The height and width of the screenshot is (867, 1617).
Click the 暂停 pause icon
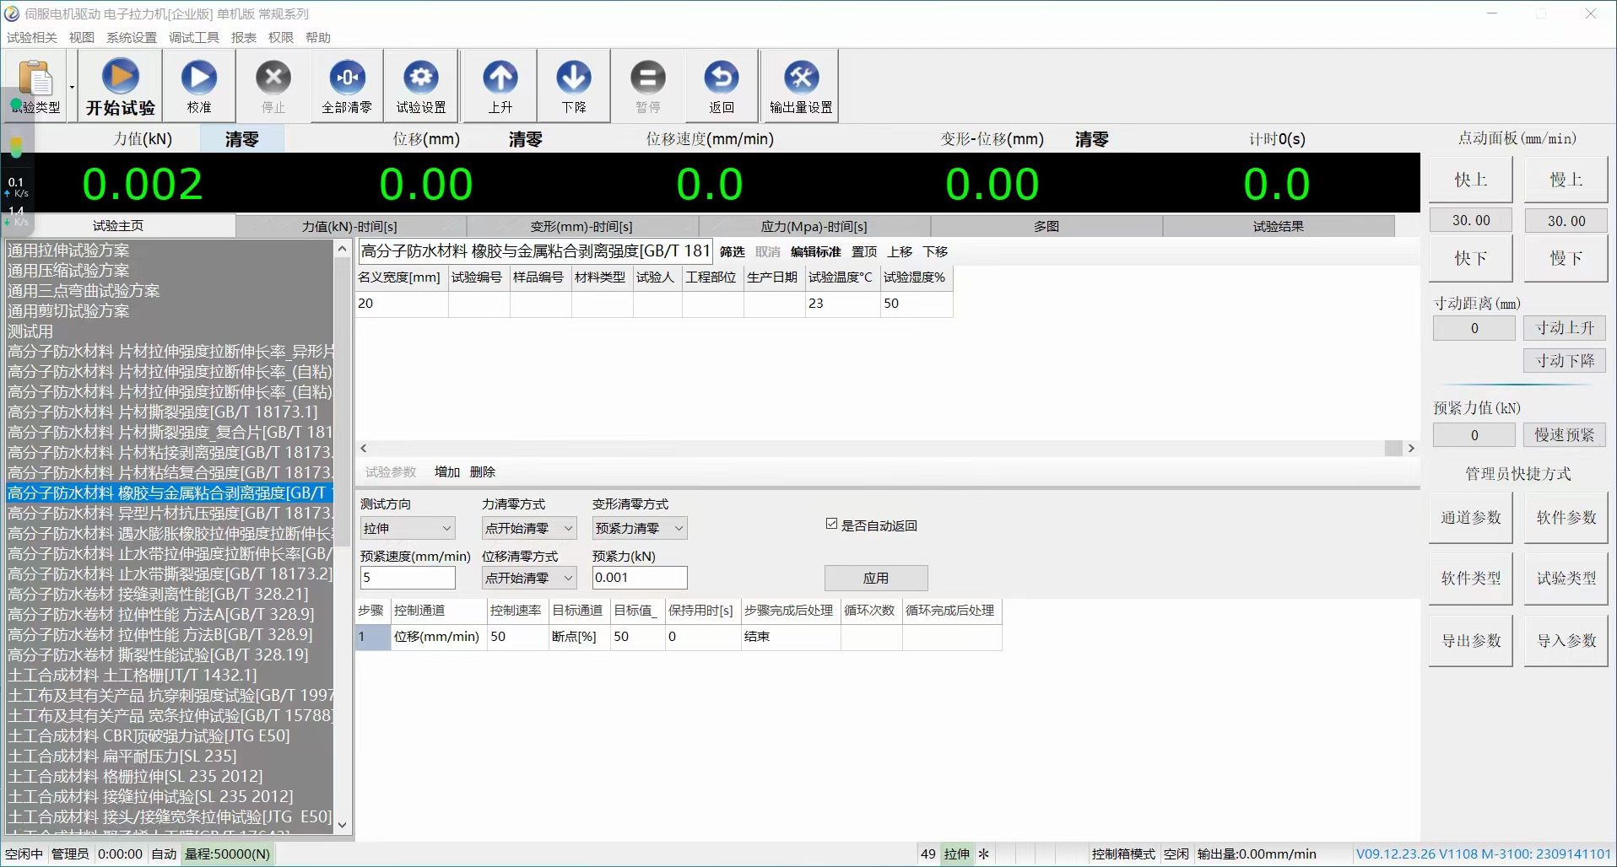click(x=648, y=86)
